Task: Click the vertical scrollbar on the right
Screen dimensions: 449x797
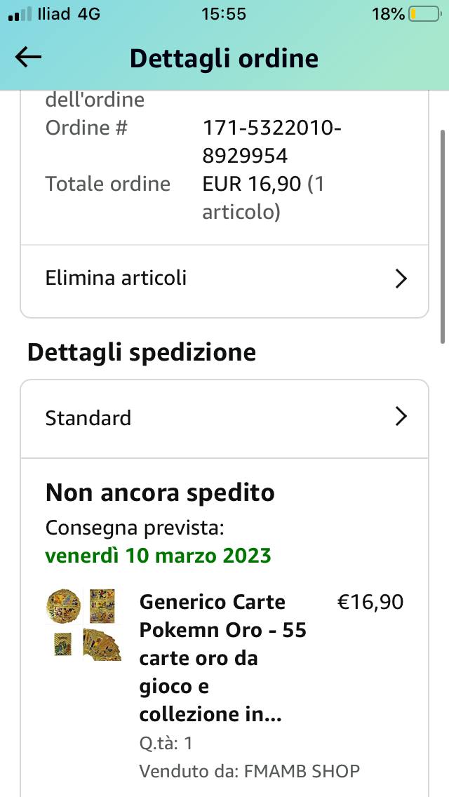Action: click(442, 235)
